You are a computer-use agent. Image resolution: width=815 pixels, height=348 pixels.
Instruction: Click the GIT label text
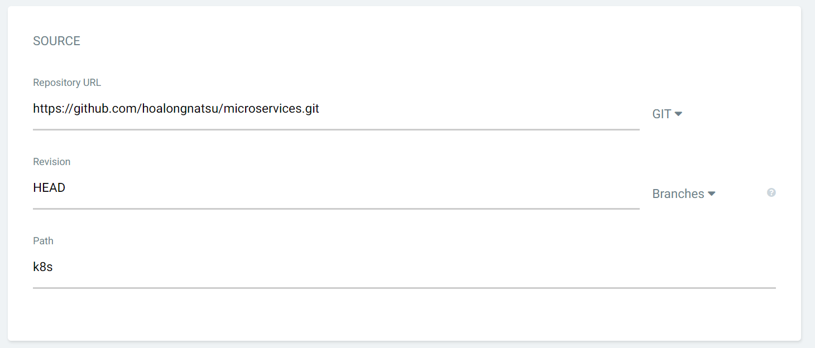661,114
